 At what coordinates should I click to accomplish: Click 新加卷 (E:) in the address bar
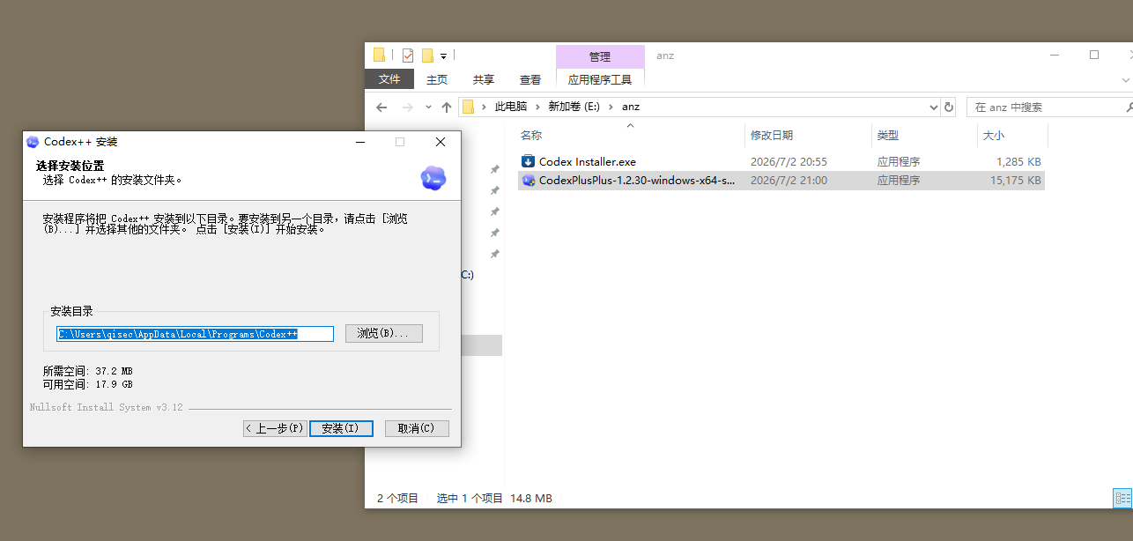[574, 107]
